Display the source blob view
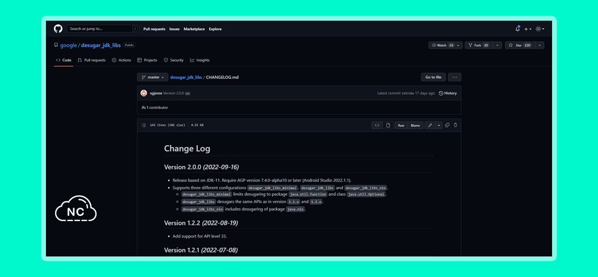Viewport: 598px width, 277px height. [377, 125]
